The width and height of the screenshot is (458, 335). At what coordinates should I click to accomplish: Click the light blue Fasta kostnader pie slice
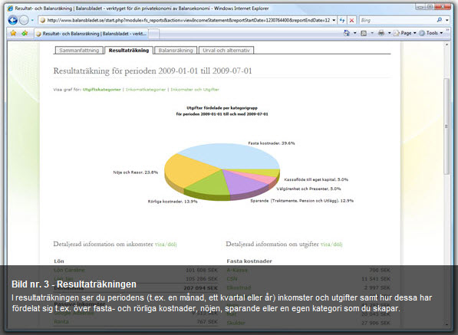(231, 156)
